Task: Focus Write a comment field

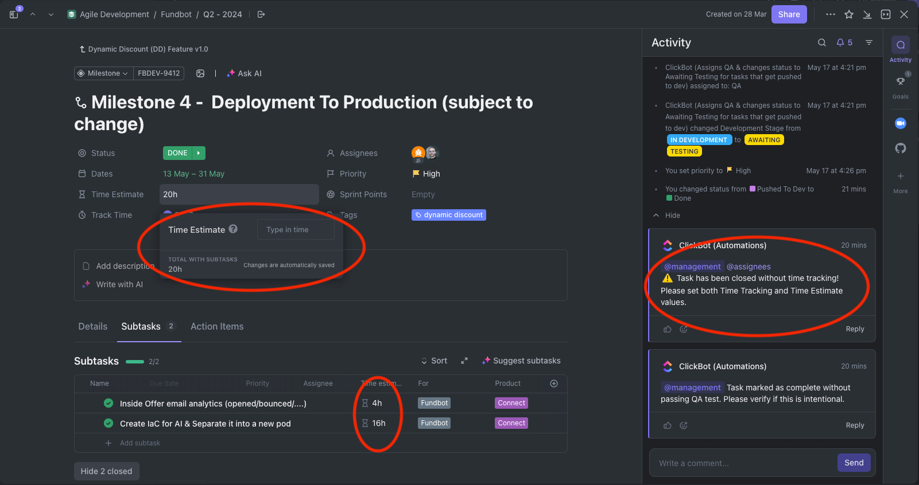Action: click(x=743, y=463)
